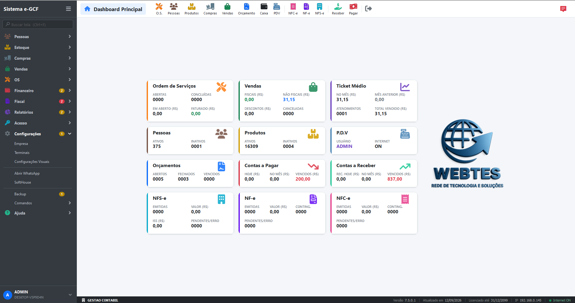Click Internet ON status indicator
The height and width of the screenshot is (303, 575).
coord(560,300)
